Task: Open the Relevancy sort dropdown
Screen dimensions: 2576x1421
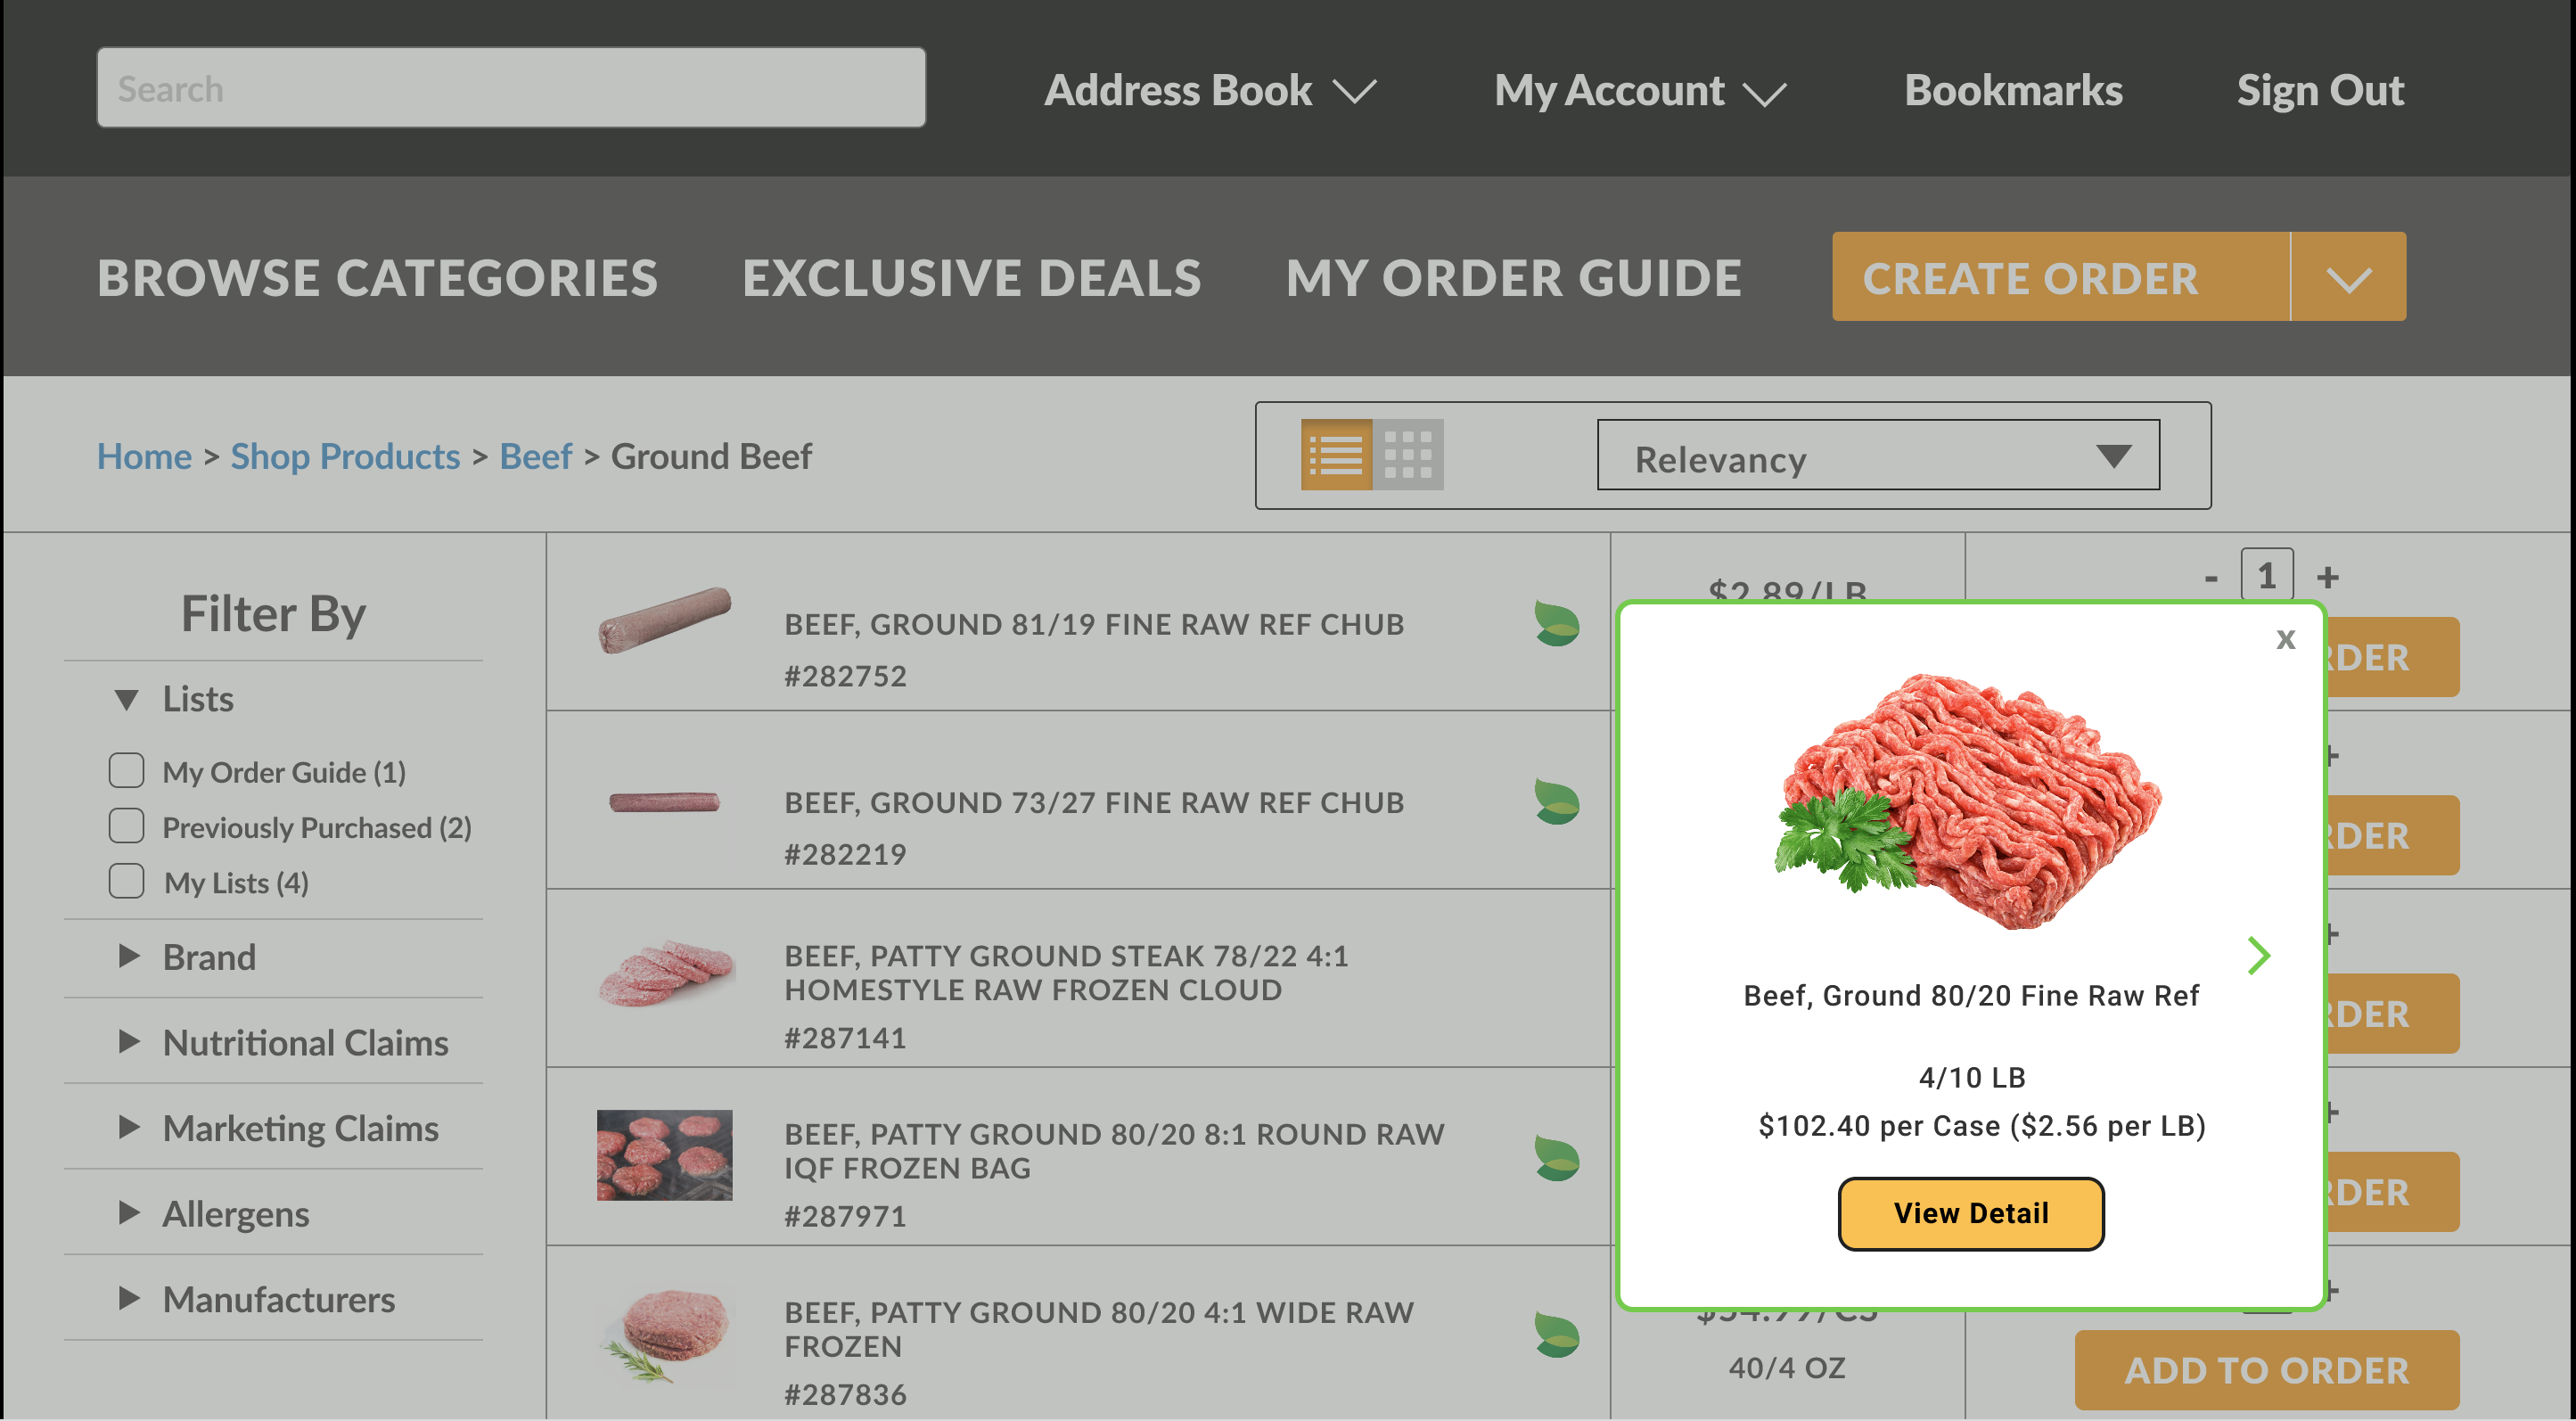Action: (1878, 457)
